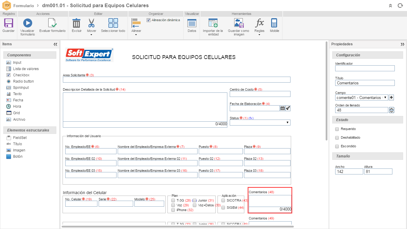Image resolution: width=407 pixels, height=229 pixels.
Task: Collapse the Ítems panel with chevrons
Action: tap(55, 44)
